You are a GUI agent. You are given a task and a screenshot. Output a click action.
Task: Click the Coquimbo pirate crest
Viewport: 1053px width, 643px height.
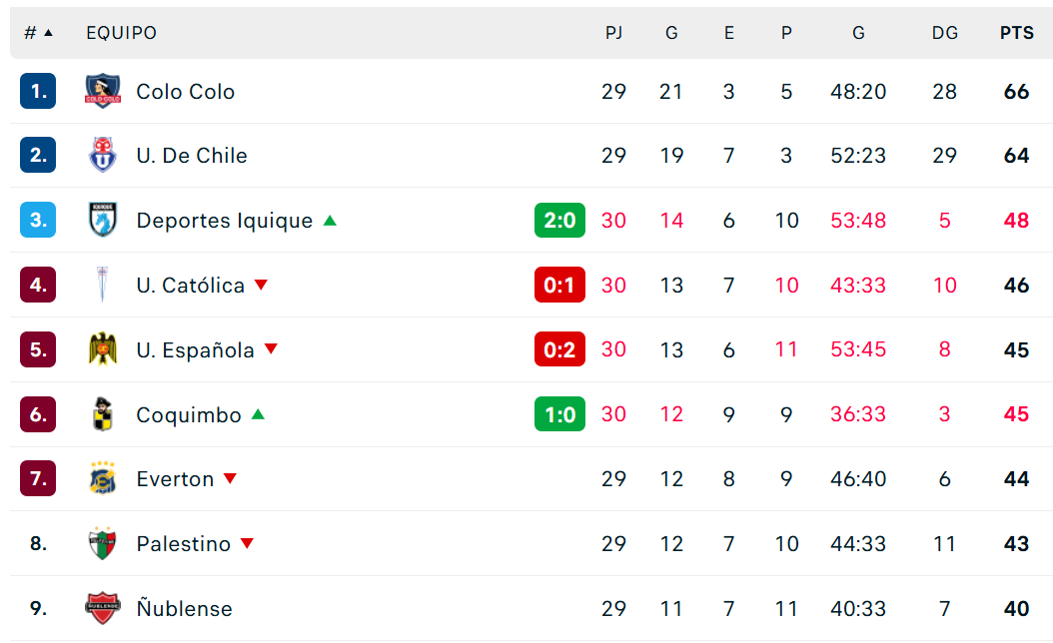tap(103, 414)
